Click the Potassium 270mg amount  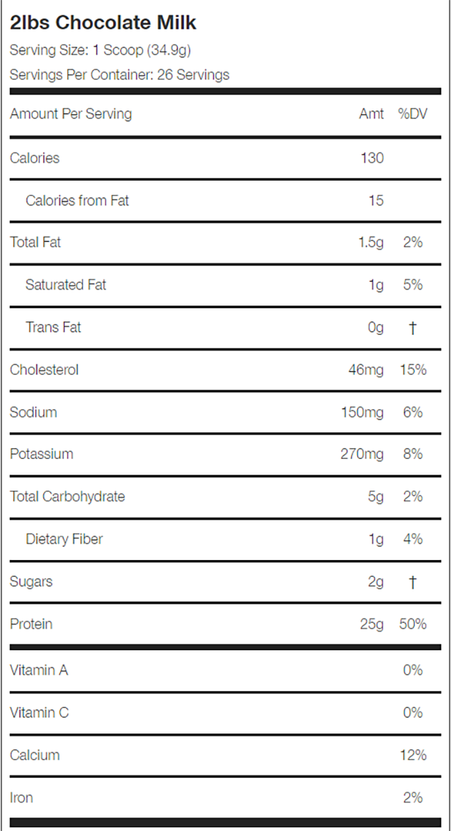(x=362, y=454)
